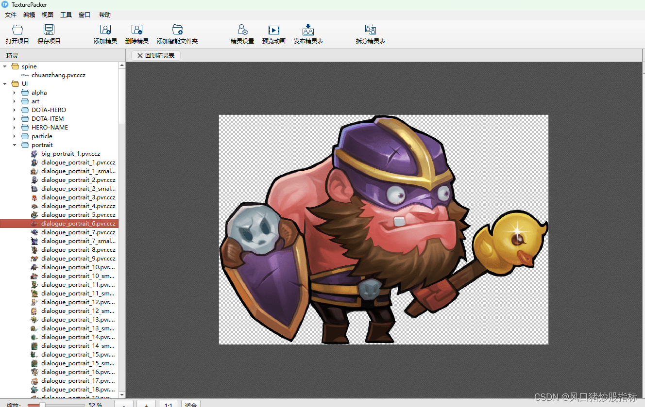Click the 添加精灵 add sprites icon
This screenshot has height=407, width=645.
pos(105,30)
